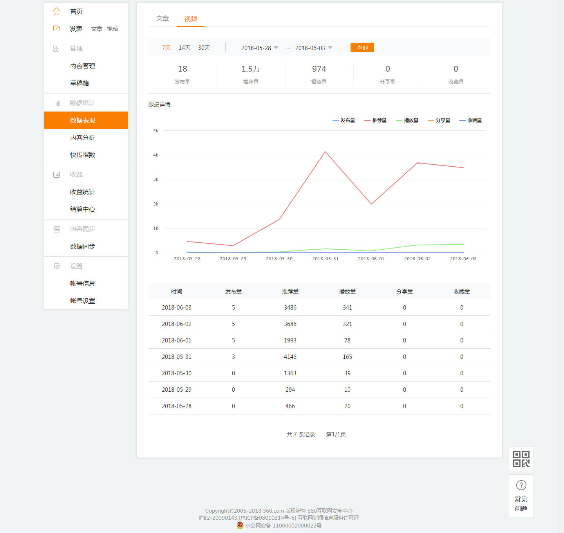This screenshot has height=533, width=564.
Task: Click the wallet icon beside 收益
Action: point(57,175)
